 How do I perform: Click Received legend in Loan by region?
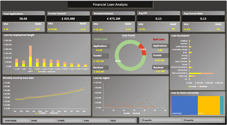pos(135,113)
